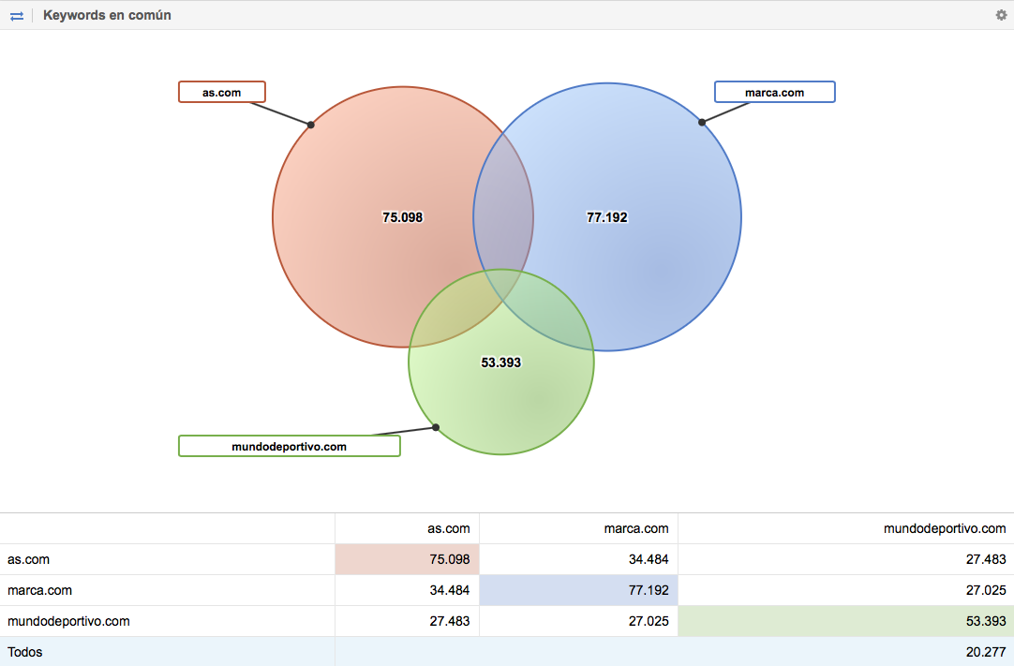
Task: Select the mundodeportivo.com row label
Action: [68, 621]
